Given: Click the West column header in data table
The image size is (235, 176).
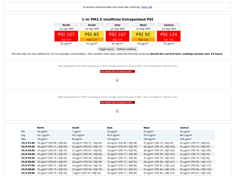Looking at the screenshot, I should [x=147, y=128].
